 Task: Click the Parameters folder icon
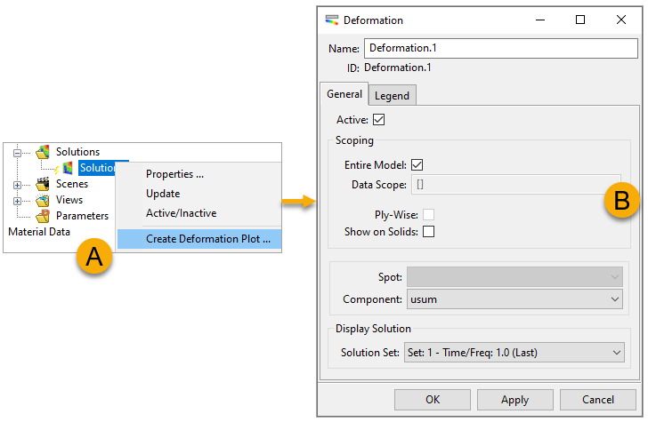point(43,216)
